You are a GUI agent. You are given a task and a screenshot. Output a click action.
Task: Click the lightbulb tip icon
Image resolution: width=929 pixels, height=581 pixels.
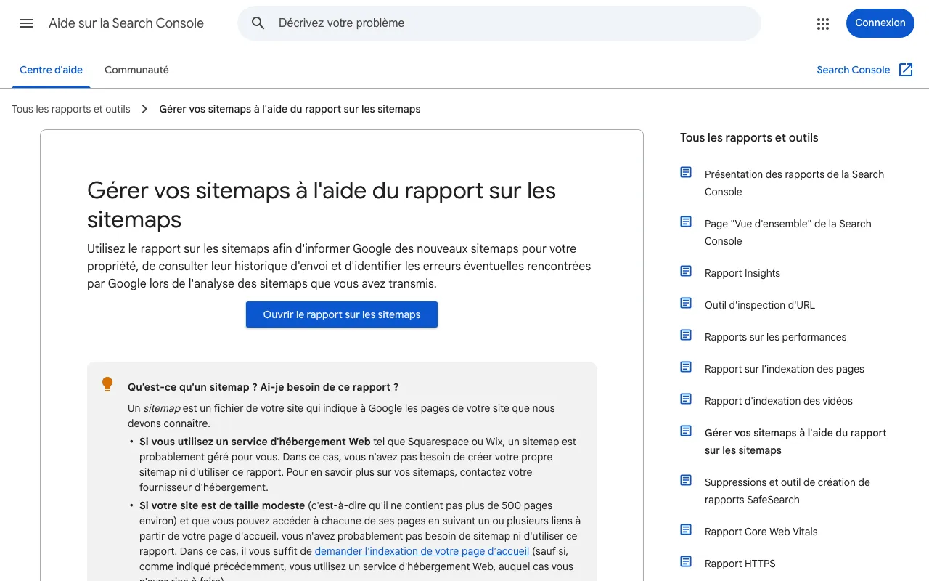pos(107,384)
